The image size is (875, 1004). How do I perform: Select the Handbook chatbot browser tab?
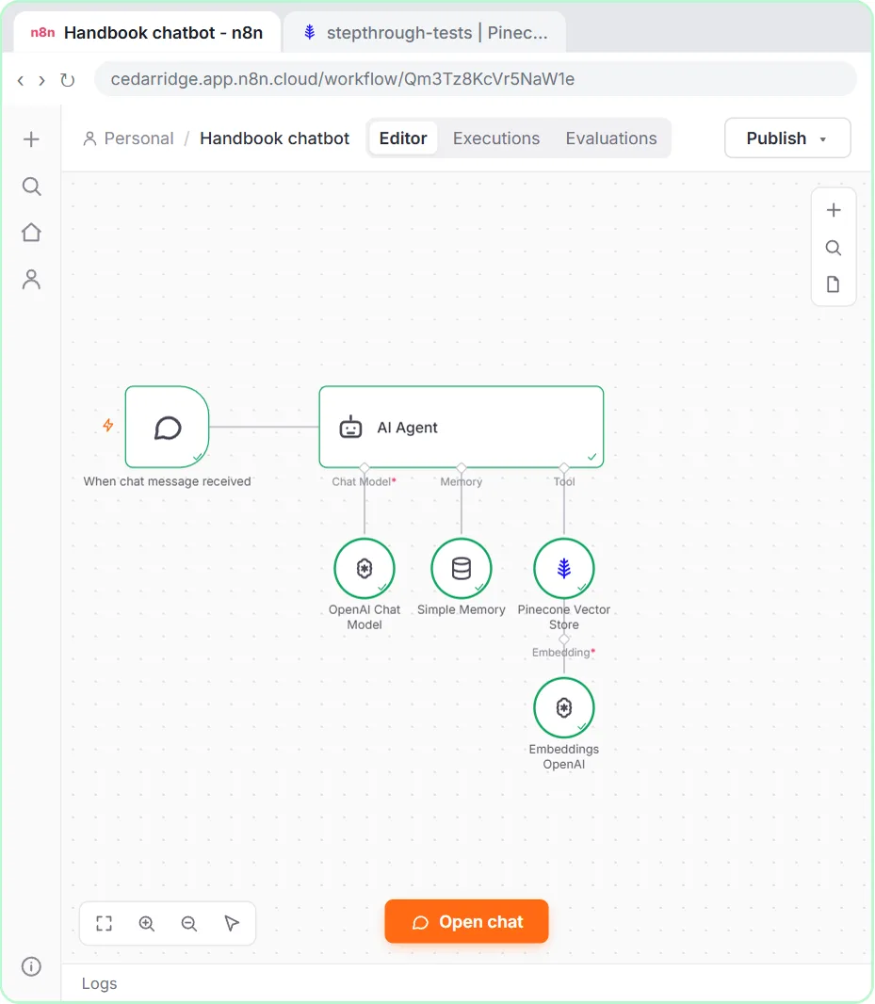147,33
